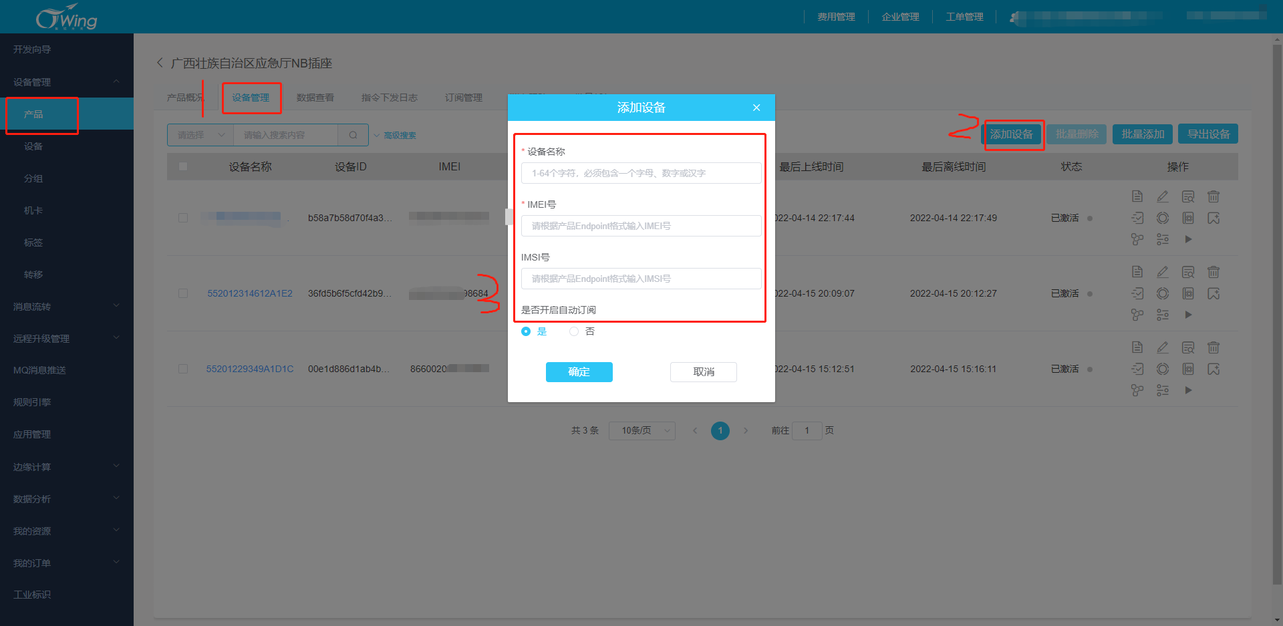1283x626 pixels.
Task: Go to next page arrow in pagination
Action: pos(746,431)
